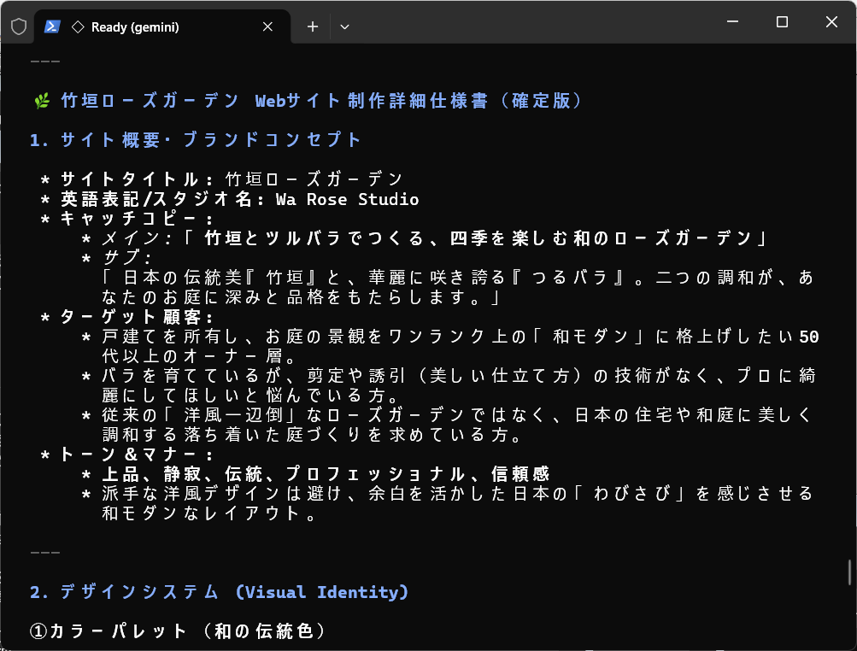Maximize the terminal window
The width and height of the screenshot is (857, 651).
[x=782, y=22]
